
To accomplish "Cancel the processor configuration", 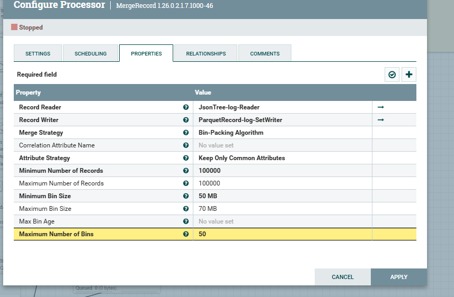I will click(343, 277).
